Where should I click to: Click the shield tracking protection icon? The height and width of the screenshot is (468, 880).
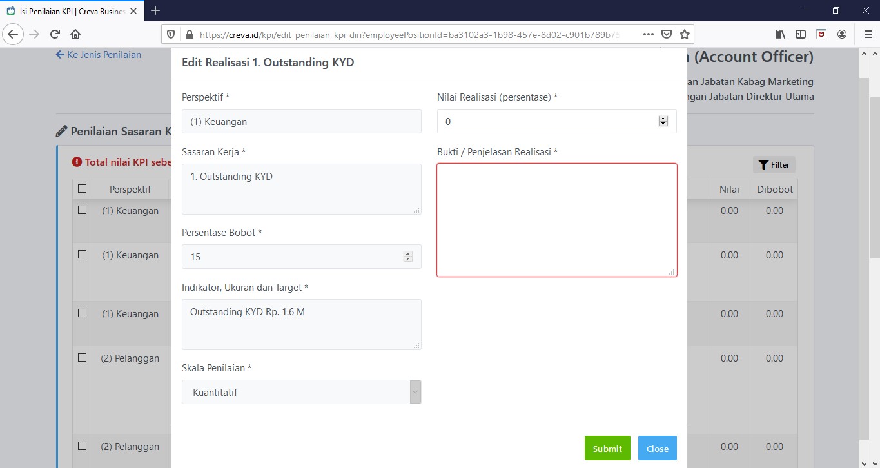(x=171, y=34)
